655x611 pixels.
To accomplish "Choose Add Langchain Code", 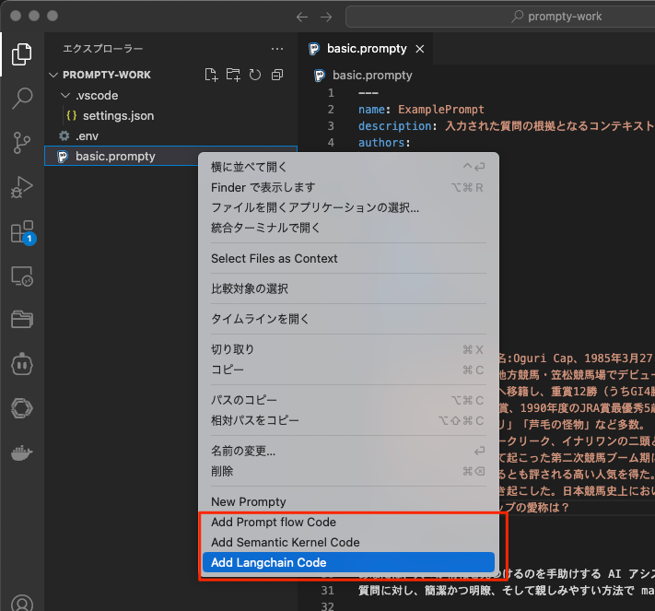I will coord(348,562).
